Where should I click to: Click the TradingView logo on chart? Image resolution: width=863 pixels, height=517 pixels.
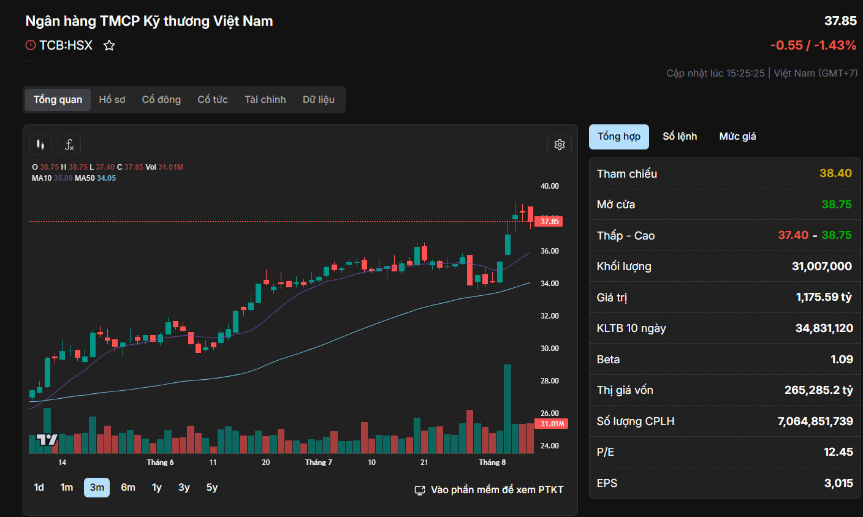click(x=47, y=440)
